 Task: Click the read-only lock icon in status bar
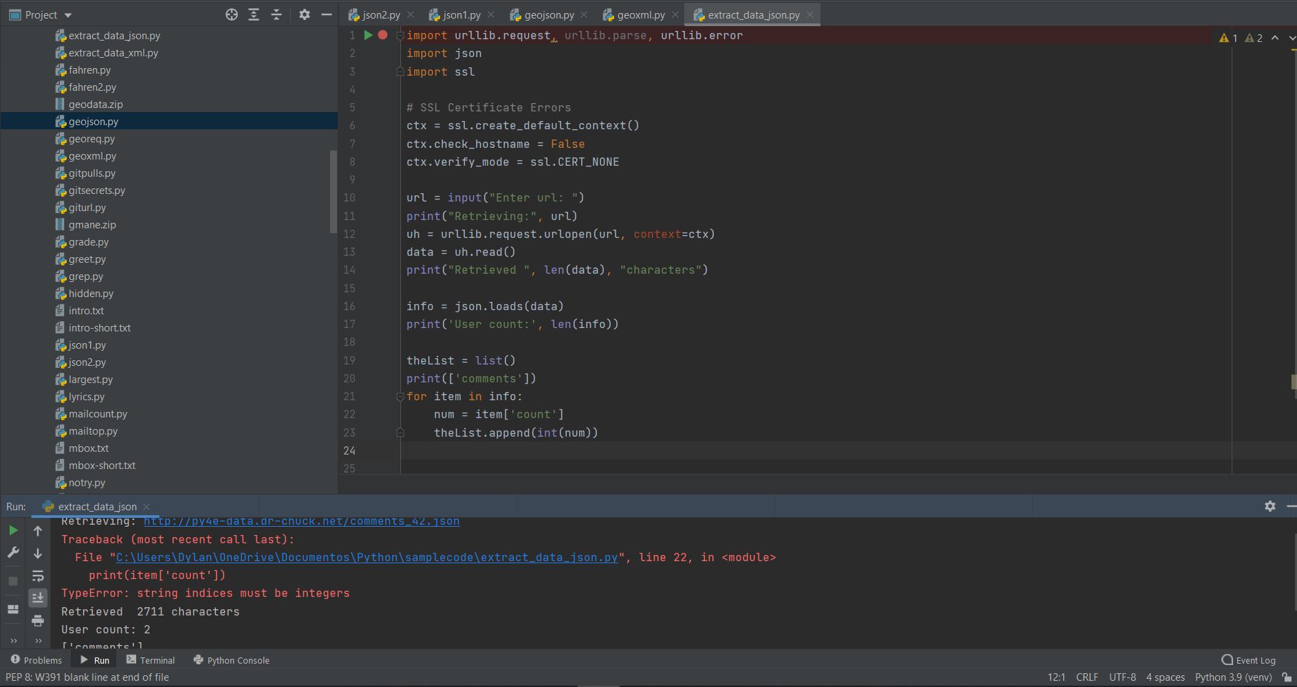click(1287, 677)
